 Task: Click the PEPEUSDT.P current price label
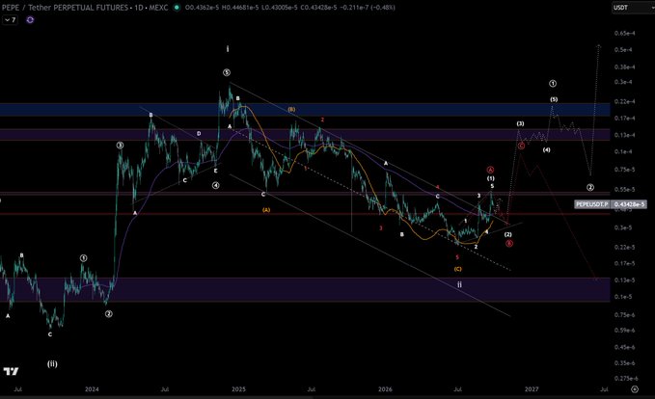click(x=611, y=204)
